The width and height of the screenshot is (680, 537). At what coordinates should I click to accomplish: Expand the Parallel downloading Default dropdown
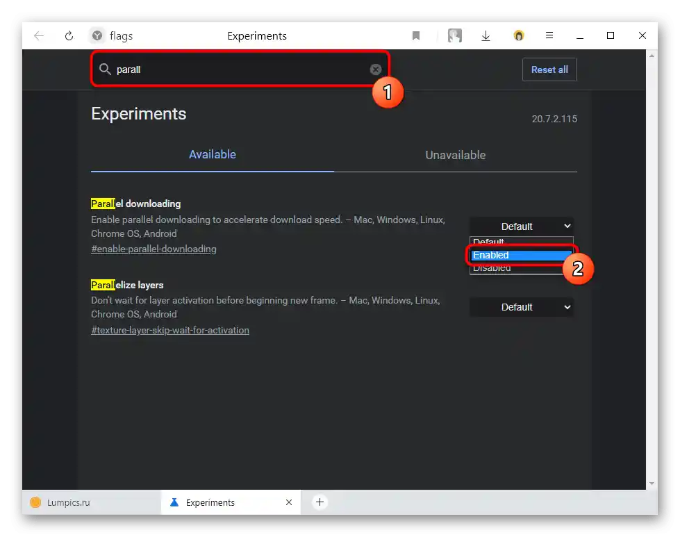(522, 226)
